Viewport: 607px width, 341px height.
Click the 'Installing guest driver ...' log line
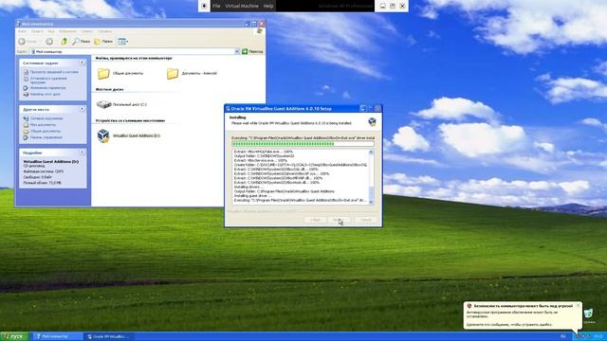[253, 196]
